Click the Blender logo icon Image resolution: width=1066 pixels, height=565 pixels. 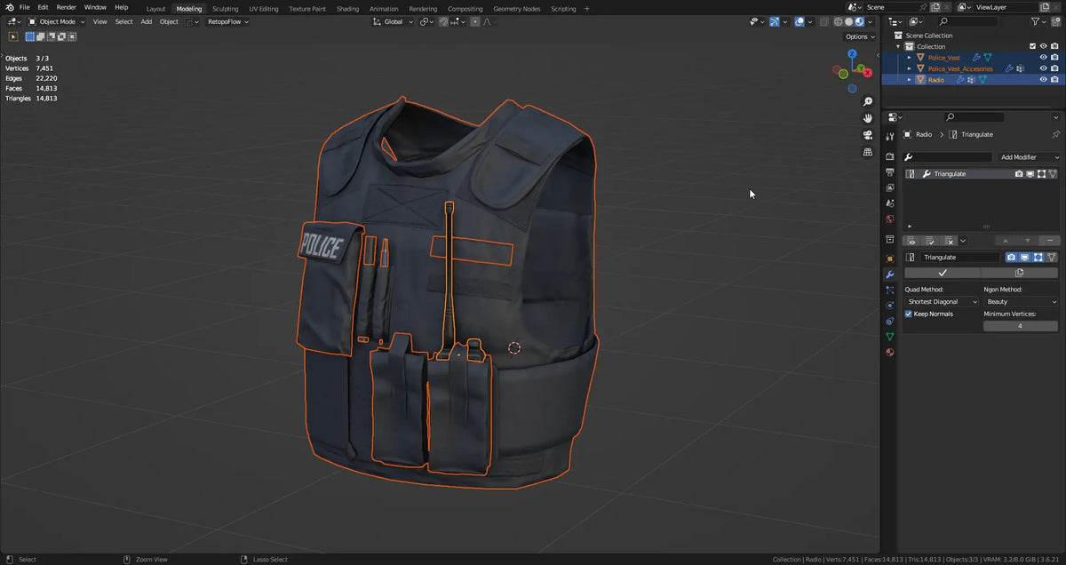[9, 7]
